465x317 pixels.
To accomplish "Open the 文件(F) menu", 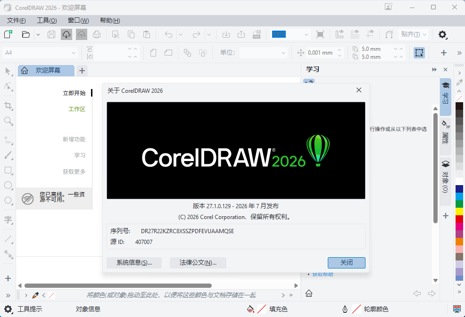I will [x=17, y=20].
